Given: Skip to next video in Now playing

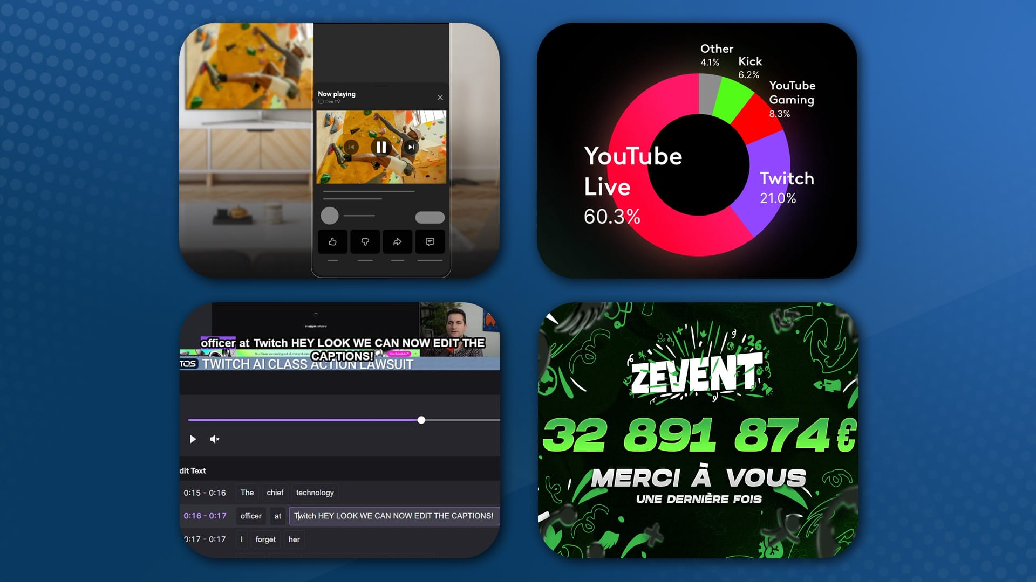Looking at the screenshot, I should tap(411, 147).
